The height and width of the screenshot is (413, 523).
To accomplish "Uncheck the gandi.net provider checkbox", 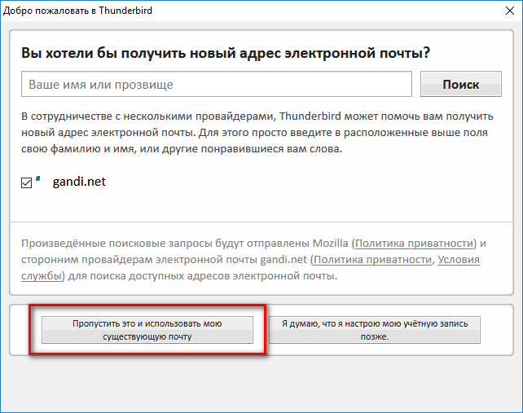I will point(26,182).
